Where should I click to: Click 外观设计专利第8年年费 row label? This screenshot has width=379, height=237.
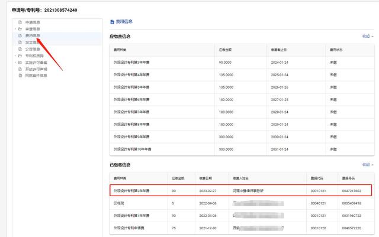131,125
